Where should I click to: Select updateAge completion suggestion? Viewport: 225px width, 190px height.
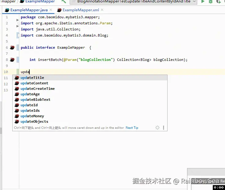(90, 94)
